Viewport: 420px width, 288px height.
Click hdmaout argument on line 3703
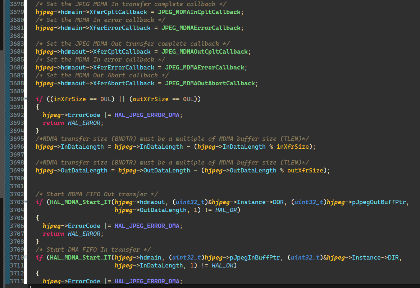(152, 202)
